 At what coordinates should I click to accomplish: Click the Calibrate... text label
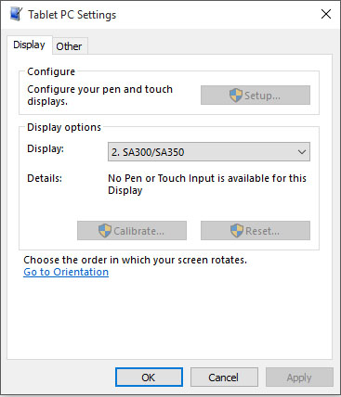coord(138,231)
